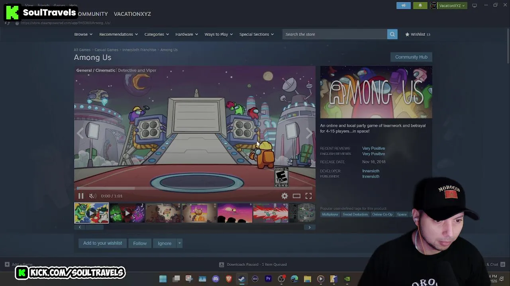Open Innersloth Franchise breadcrumb

(x=139, y=50)
